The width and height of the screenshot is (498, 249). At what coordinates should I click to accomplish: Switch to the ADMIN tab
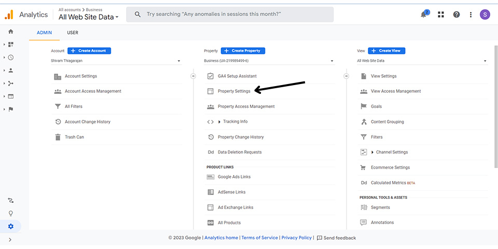44,33
